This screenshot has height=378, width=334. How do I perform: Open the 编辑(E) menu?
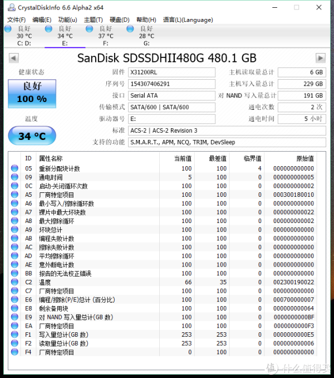pos(42,20)
